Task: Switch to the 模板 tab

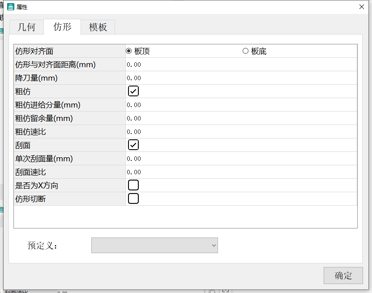Action: pyautogui.click(x=98, y=27)
